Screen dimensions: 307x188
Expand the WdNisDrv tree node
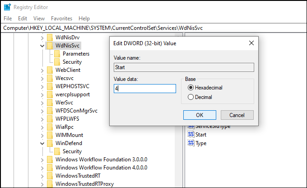click(x=42, y=38)
